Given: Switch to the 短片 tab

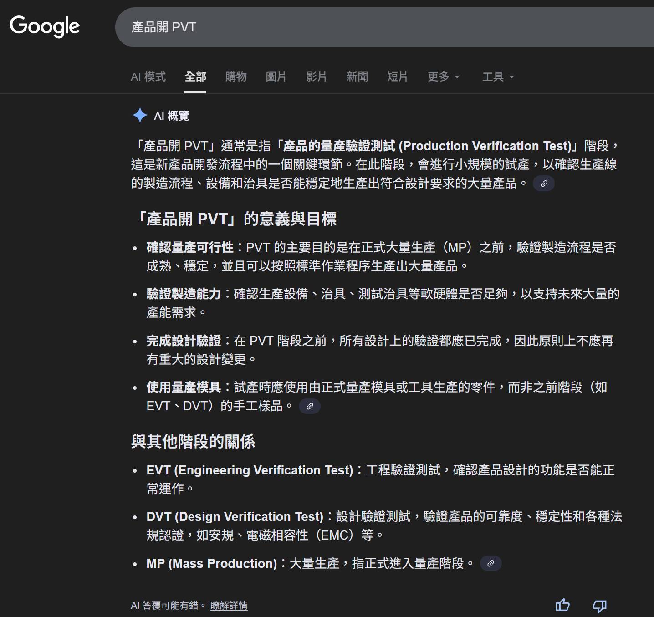Looking at the screenshot, I should coord(397,76).
